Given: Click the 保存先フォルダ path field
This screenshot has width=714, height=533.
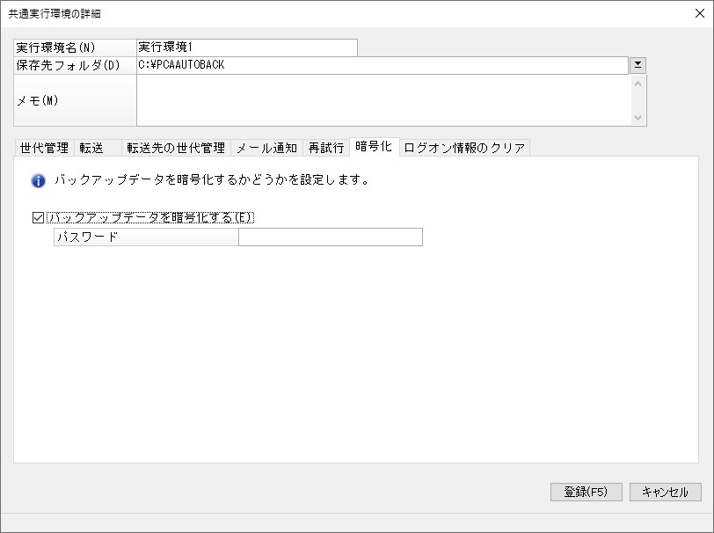Looking at the screenshot, I should point(382,65).
